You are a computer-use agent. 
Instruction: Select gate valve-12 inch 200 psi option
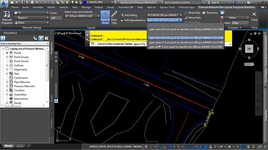pos(186,42)
